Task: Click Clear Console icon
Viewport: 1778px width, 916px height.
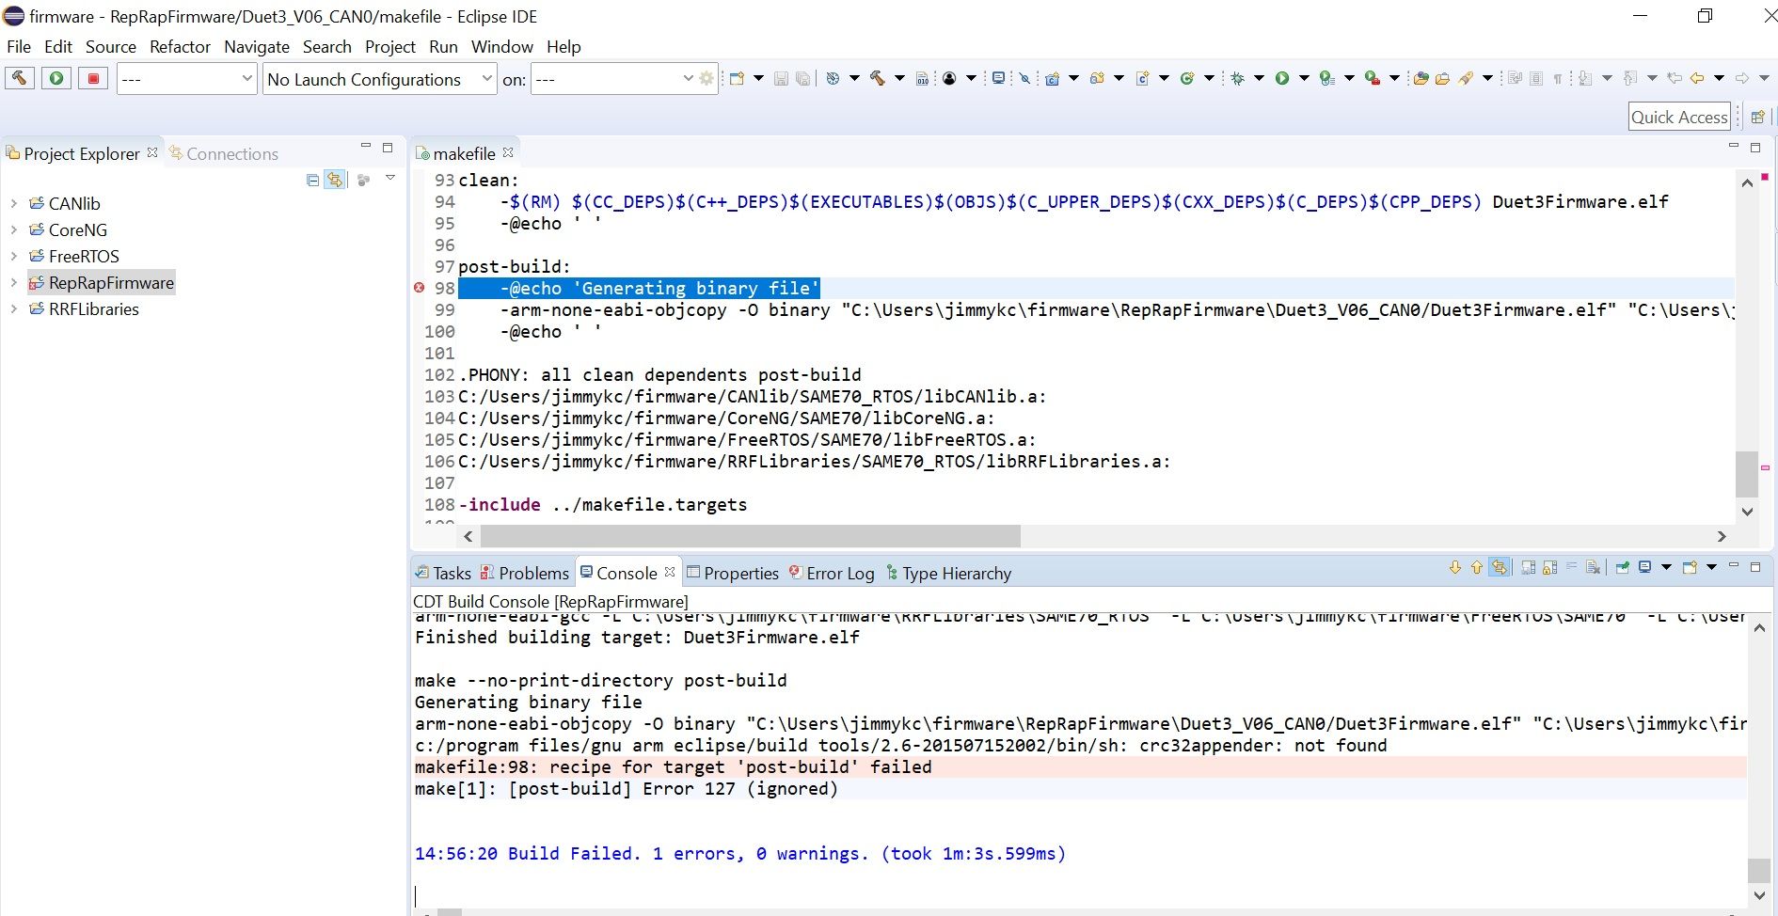Action: pyautogui.click(x=1593, y=567)
